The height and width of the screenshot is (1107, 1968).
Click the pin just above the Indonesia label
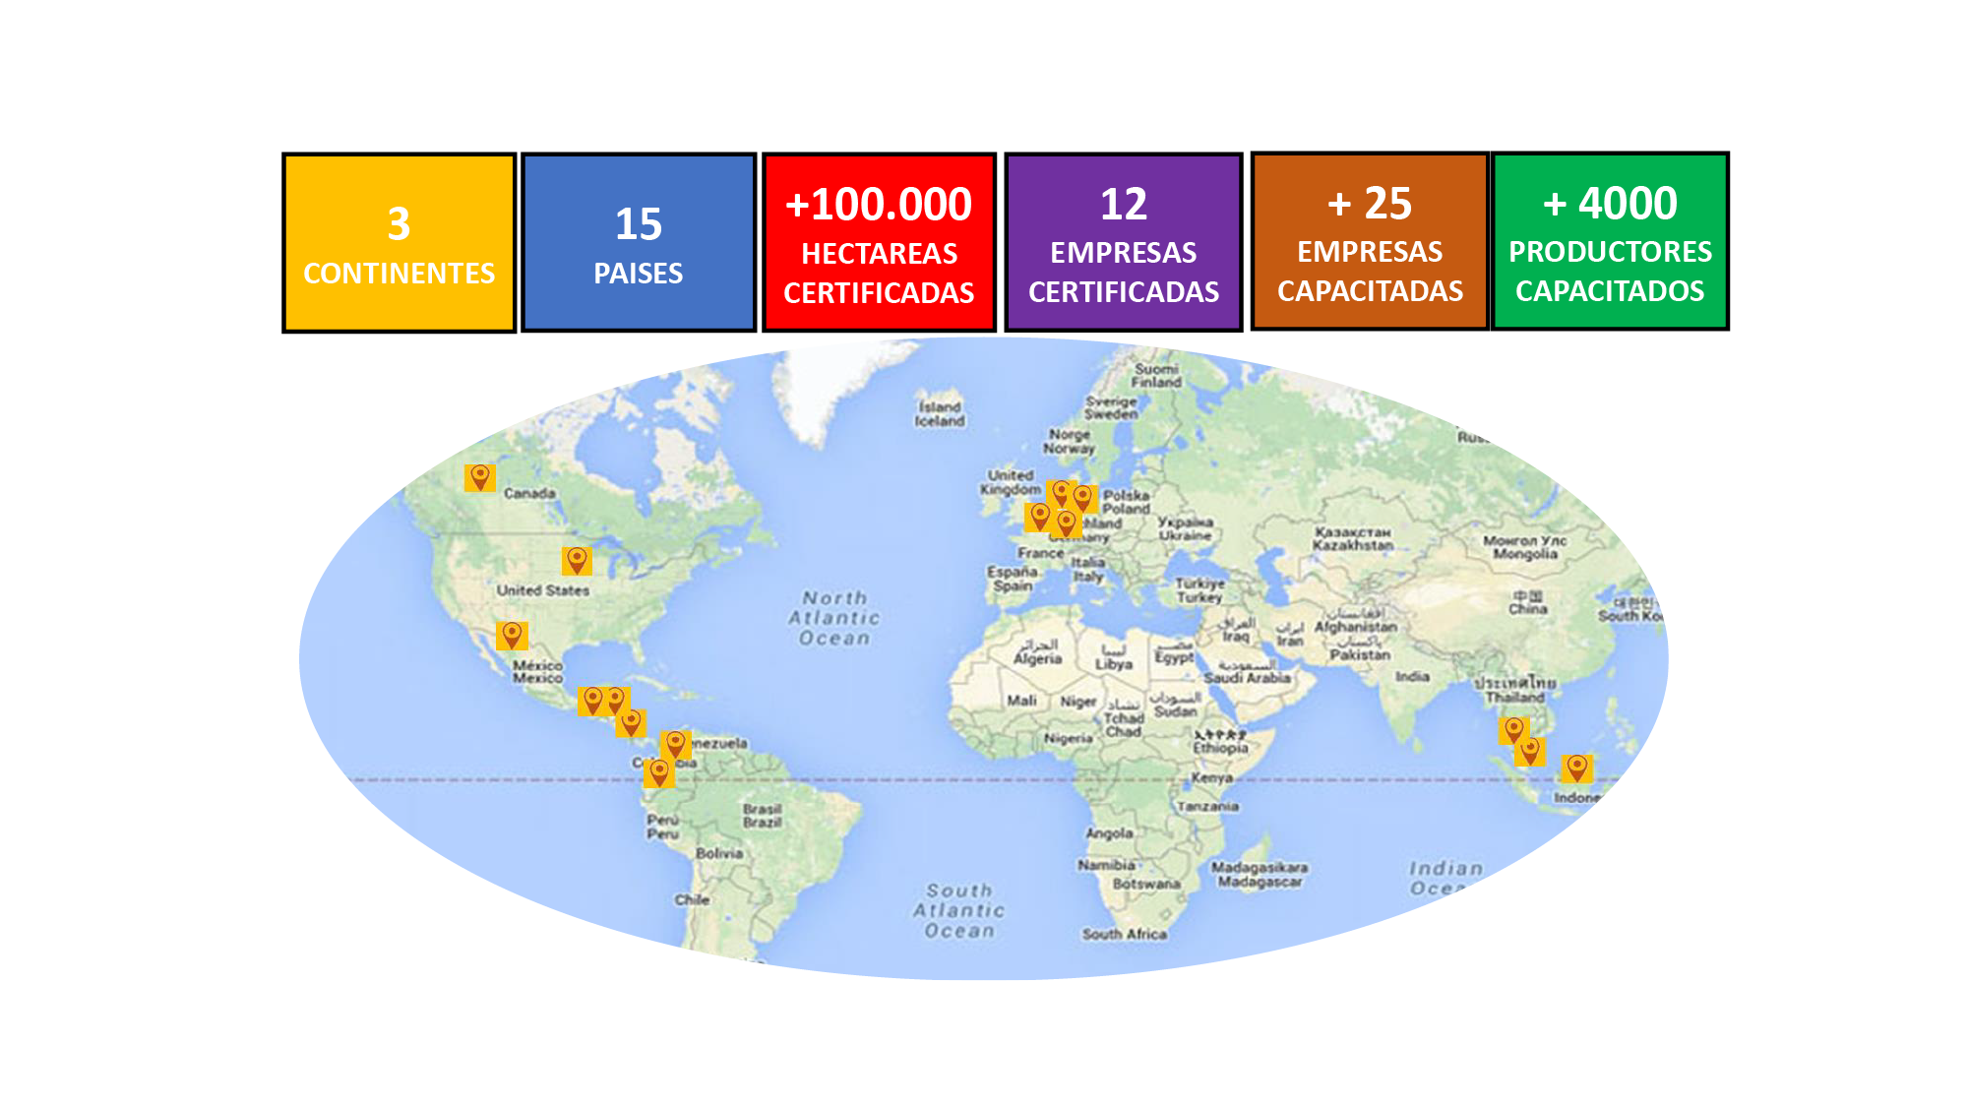coord(1576,769)
